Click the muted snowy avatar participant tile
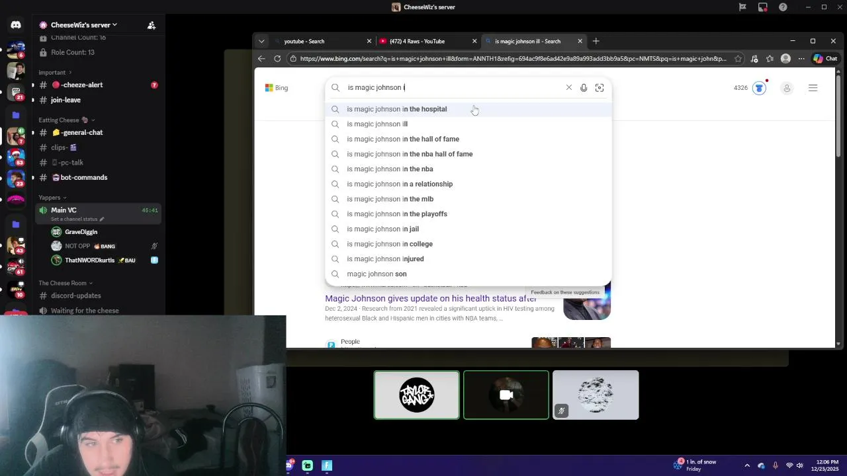847x476 pixels. (596, 395)
